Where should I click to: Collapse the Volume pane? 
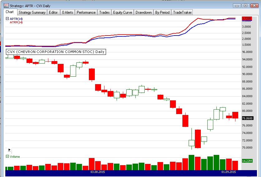pyautogui.click(x=7, y=156)
